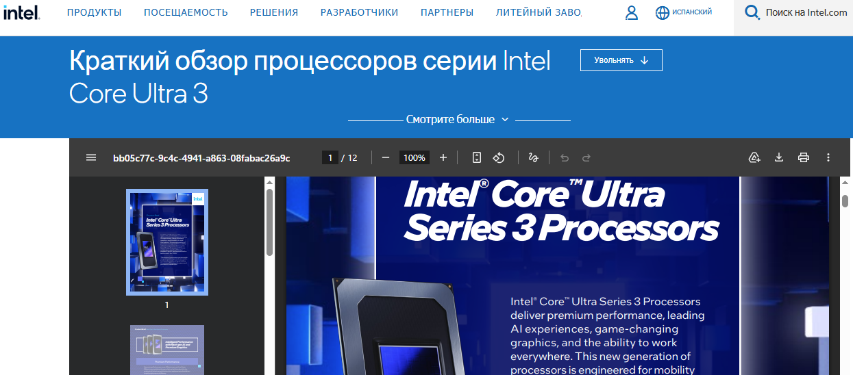Image resolution: width=853 pixels, height=375 pixels.
Task: Save the PDF to Google Drive
Action: (754, 157)
